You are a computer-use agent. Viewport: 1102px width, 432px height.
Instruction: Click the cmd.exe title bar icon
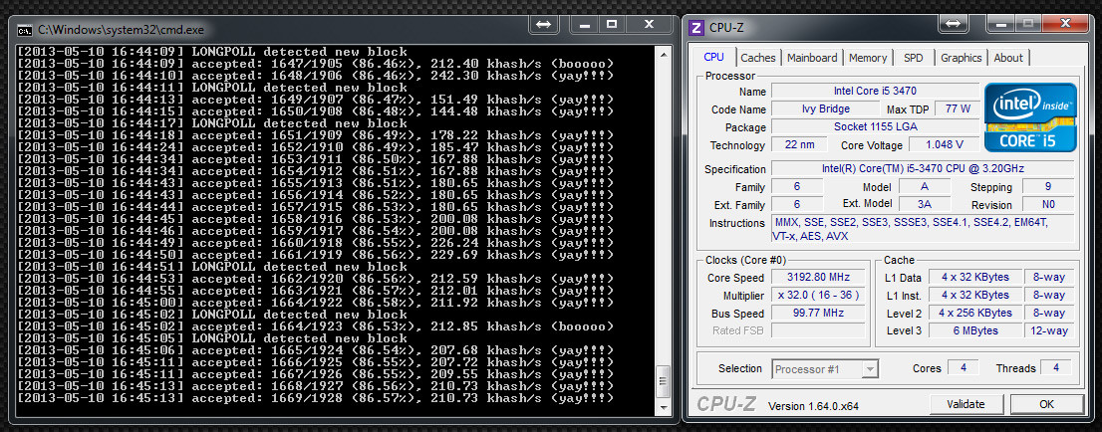[24, 30]
